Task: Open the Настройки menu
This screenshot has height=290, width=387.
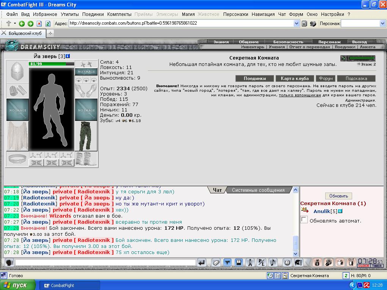Action: (332, 14)
